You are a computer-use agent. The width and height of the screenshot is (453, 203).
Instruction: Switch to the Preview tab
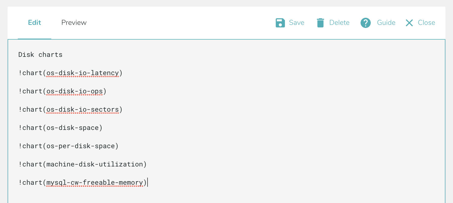point(74,23)
